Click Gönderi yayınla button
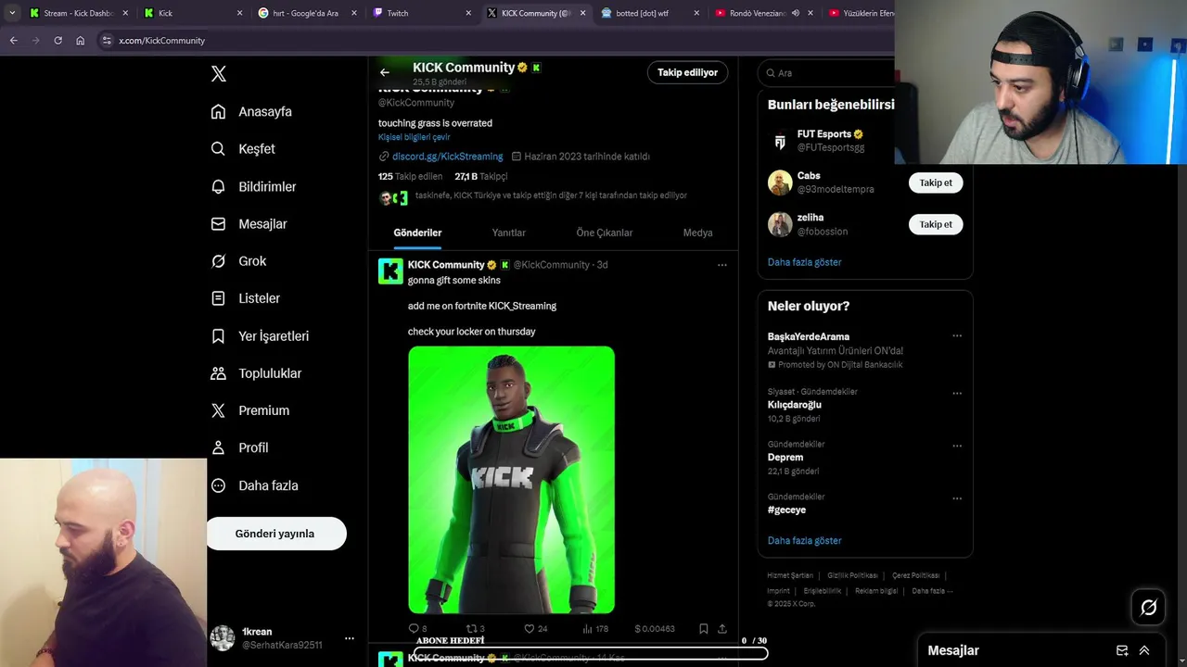Viewport: 1187px width, 667px height. click(275, 534)
